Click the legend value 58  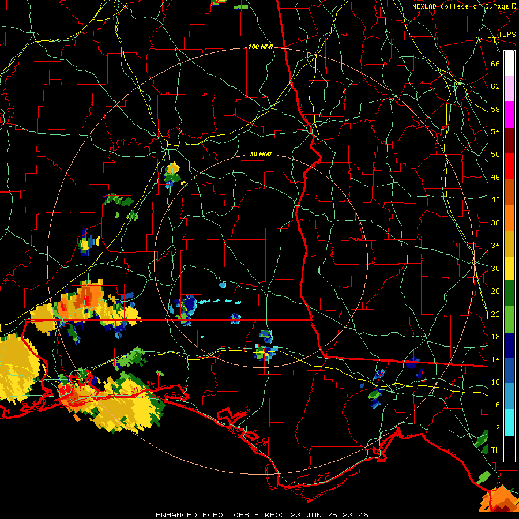point(495,109)
